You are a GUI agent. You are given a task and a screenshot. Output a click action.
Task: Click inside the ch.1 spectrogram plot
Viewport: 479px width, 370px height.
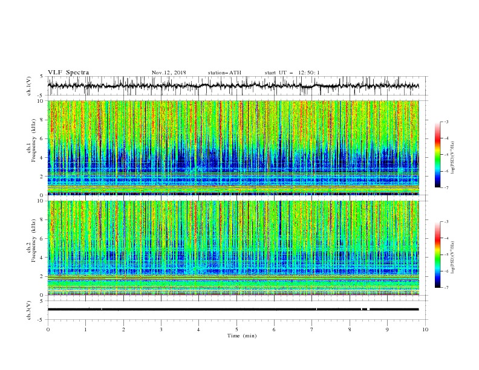click(233, 148)
